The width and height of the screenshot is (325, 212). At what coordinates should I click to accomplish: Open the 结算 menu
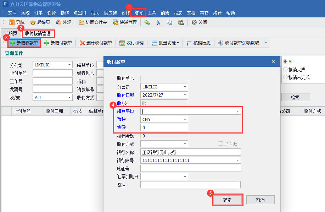tap(139, 13)
